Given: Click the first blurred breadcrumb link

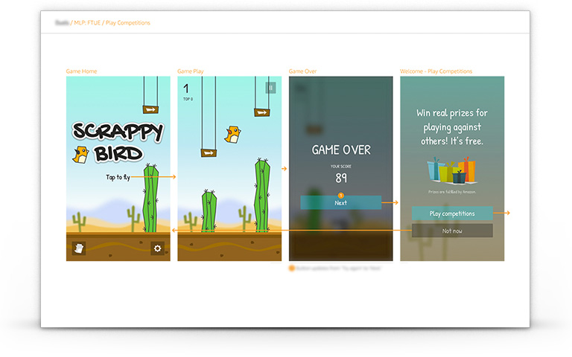Looking at the screenshot, I should [x=62, y=22].
